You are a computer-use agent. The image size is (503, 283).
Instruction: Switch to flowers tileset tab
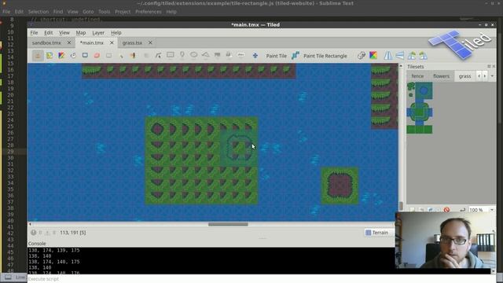441,76
